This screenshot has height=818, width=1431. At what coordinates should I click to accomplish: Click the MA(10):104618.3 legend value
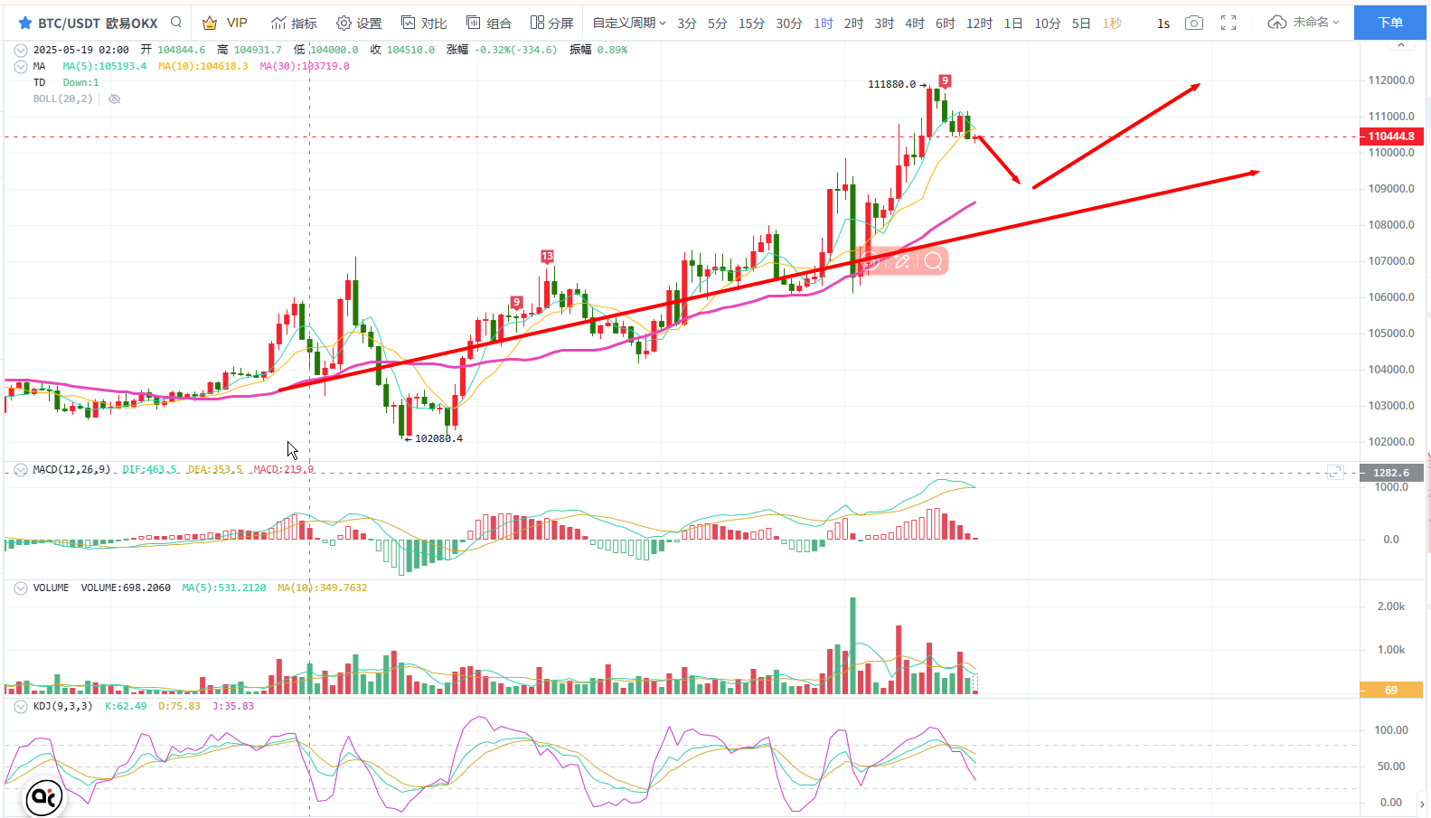[x=202, y=66]
